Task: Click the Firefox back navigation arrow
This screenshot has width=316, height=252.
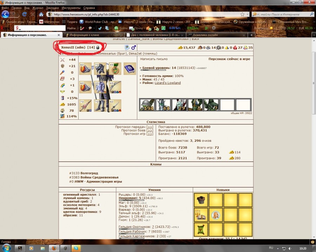Action: (x=5, y=14)
